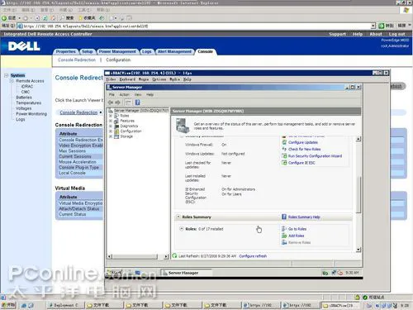Click the Configure IE ESC icon

coord(284,163)
